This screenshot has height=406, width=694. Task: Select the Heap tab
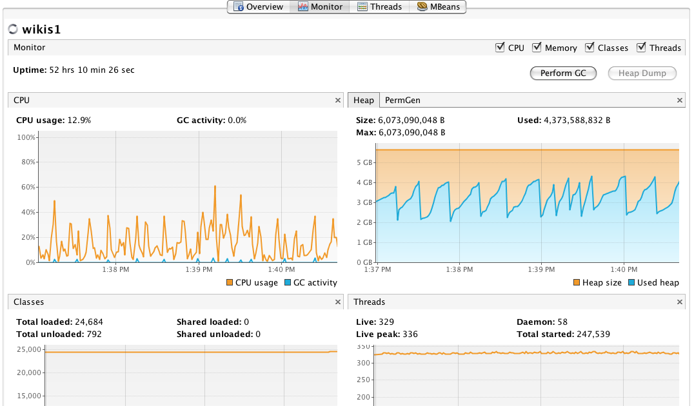click(363, 100)
